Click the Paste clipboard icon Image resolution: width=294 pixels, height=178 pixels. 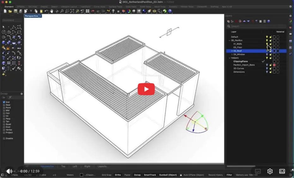click(x=41, y=11)
